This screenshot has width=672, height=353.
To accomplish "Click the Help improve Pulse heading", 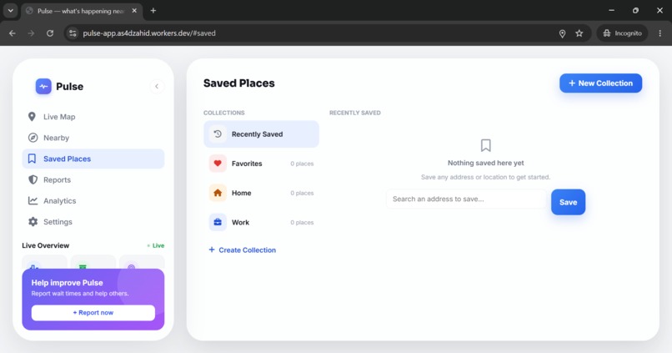I will pyautogui.click(x=67, y=283).
